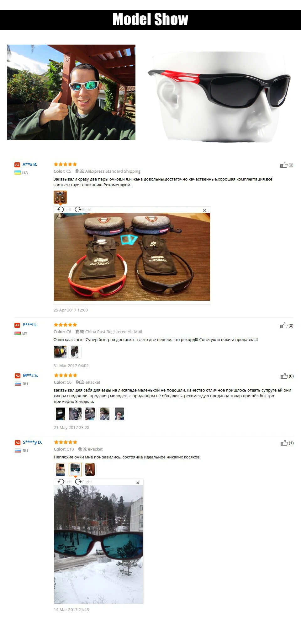Like the review by A**x B.
Image resolution: width=301 pixels, height=628 pixels.
(x=284, y=165)
